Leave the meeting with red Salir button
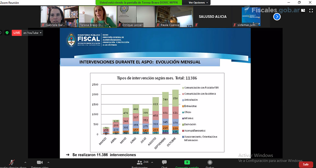Viewport: 316px width, 168px height. click(x=305, y=164)
